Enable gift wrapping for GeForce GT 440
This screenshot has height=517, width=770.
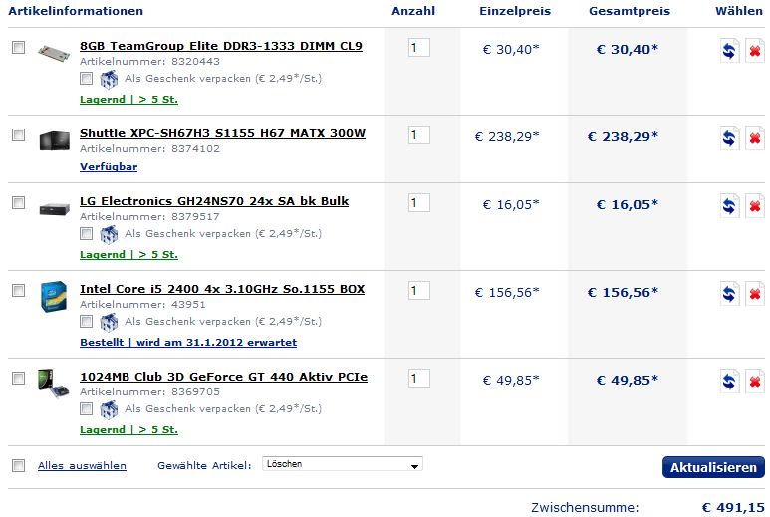click(x=86, y=408)
